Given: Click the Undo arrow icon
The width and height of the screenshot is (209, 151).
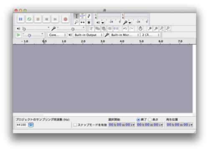Looking at the screenshot, I should 125,29.
